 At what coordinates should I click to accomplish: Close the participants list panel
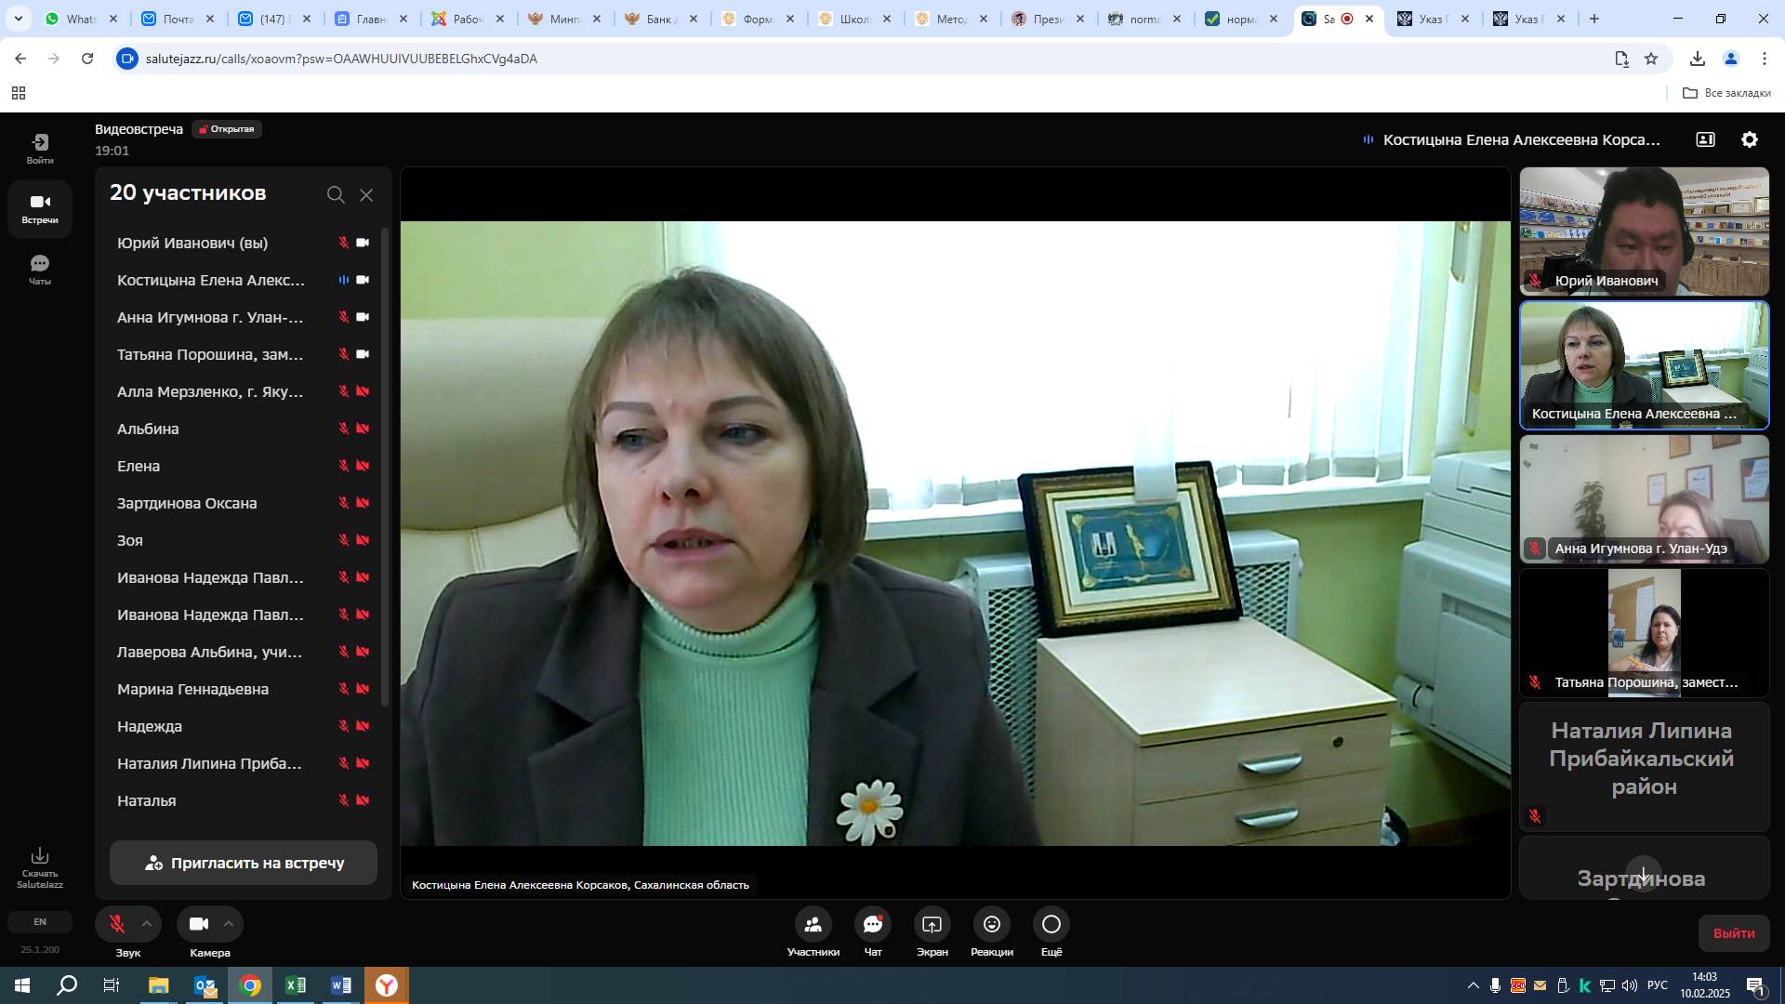point(366,194)
